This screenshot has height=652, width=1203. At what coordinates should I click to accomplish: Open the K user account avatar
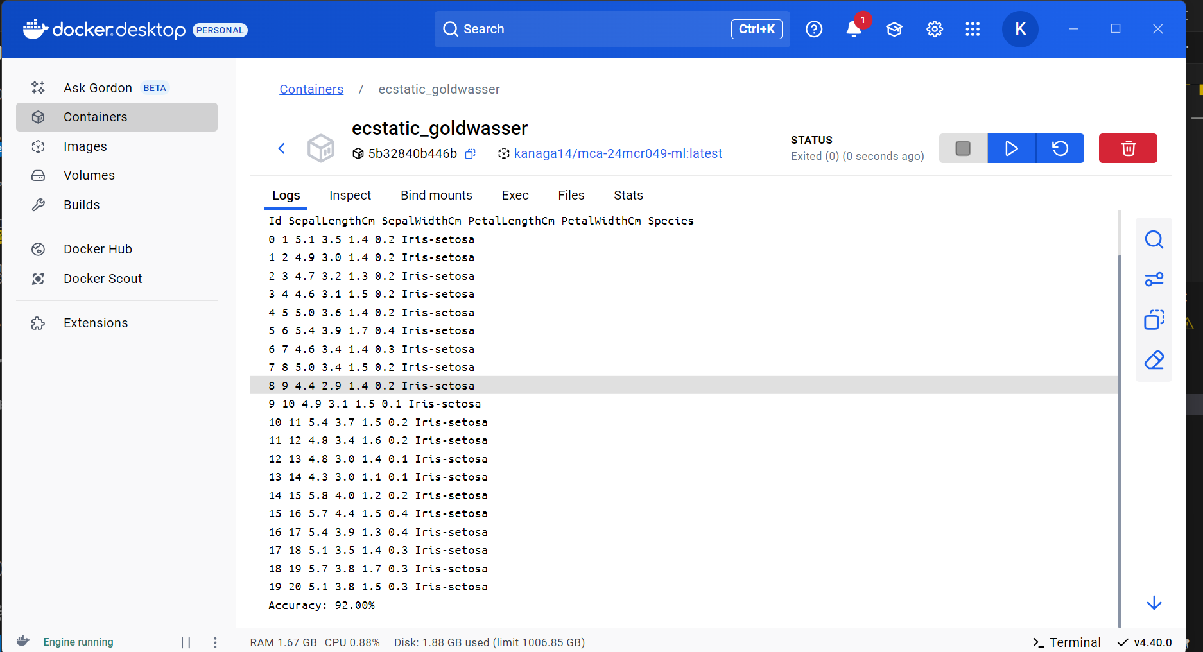pos(1020,29)
